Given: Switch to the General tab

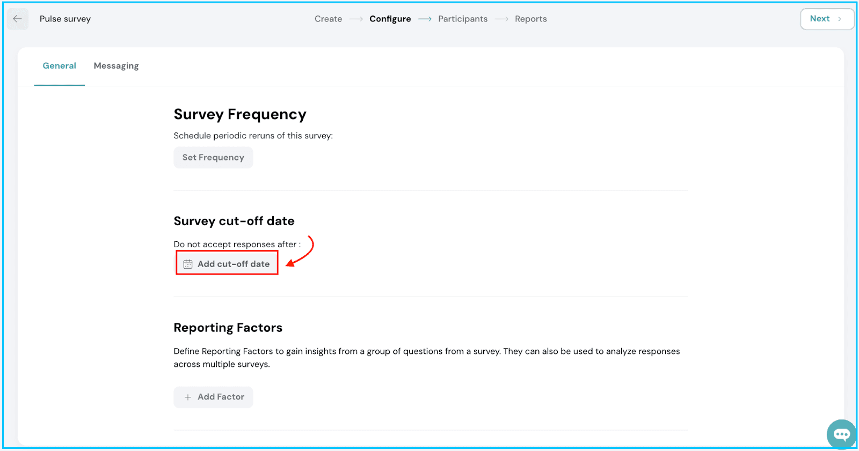Looking at the screenshot, I should click(59, 66).
